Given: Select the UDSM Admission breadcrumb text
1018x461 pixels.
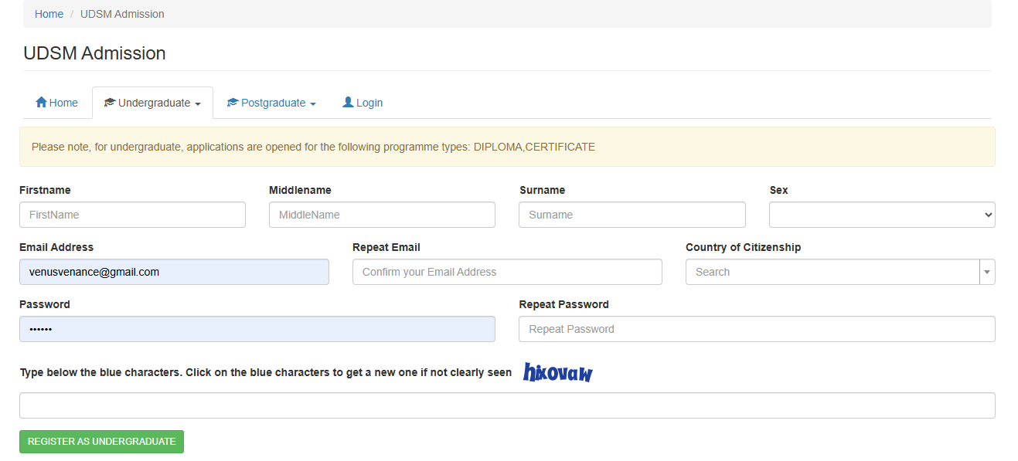Looking at the screenshot, I should 122,14.
